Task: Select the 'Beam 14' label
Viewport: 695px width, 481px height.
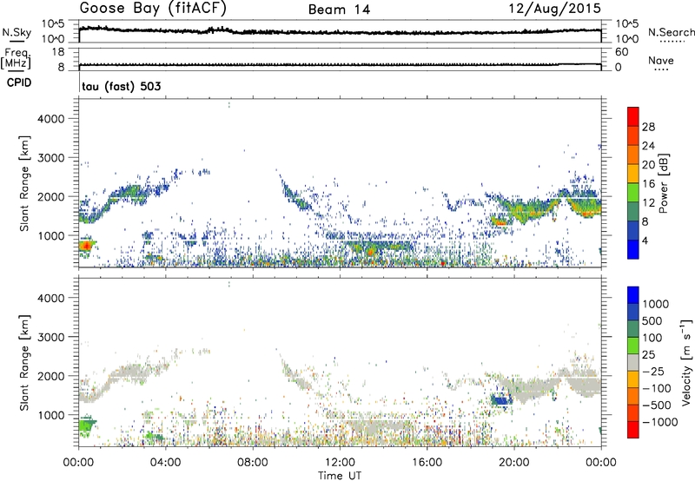Action: (339, 10)
